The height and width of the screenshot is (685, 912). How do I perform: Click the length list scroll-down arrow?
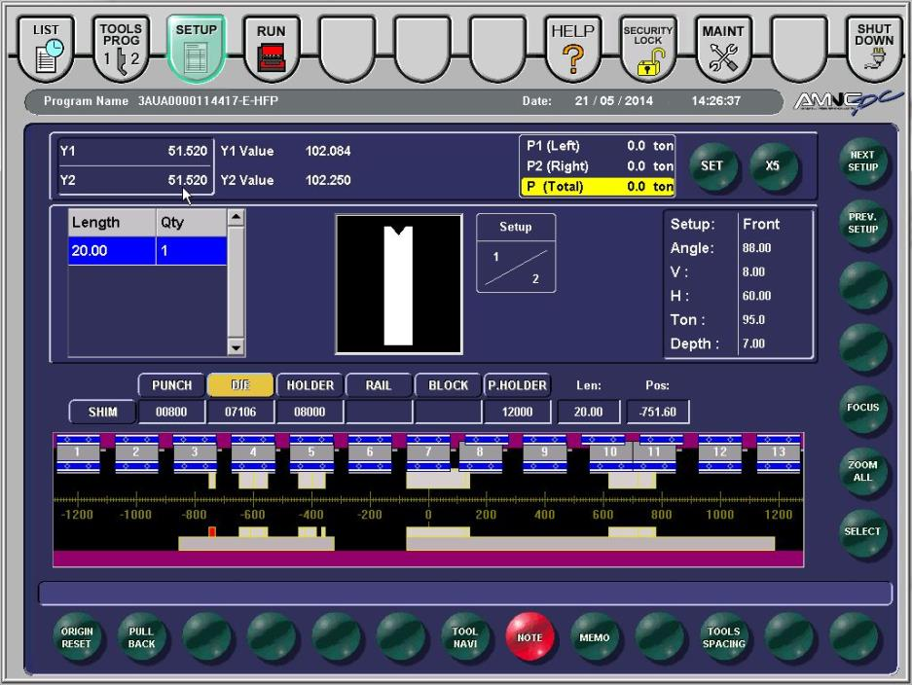[236, 347]
